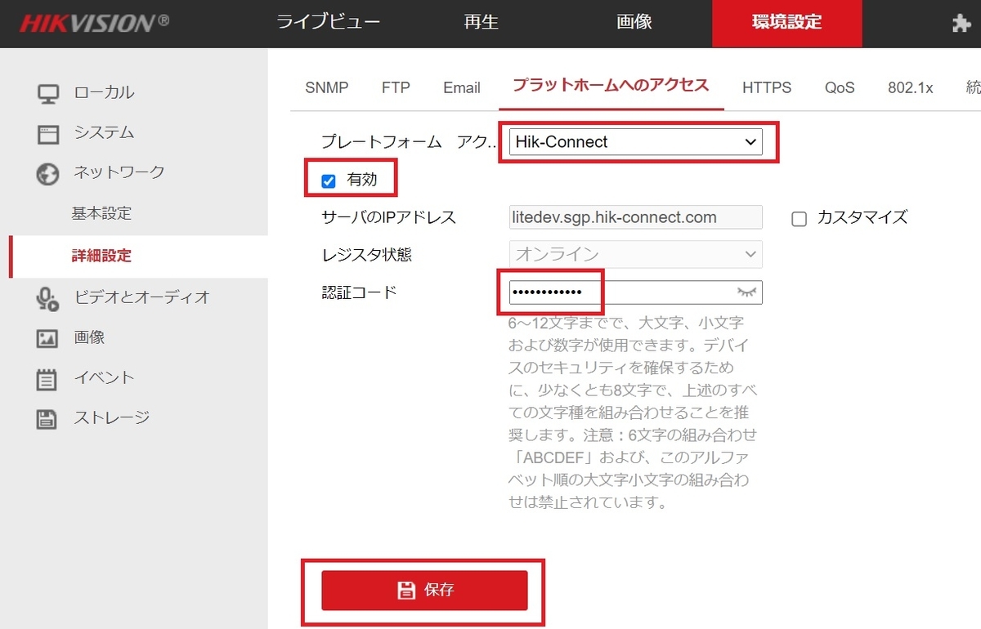Click the Storage floppy icon in sidebar
Viewport: 981px width, 629px height.
[47, 419]
